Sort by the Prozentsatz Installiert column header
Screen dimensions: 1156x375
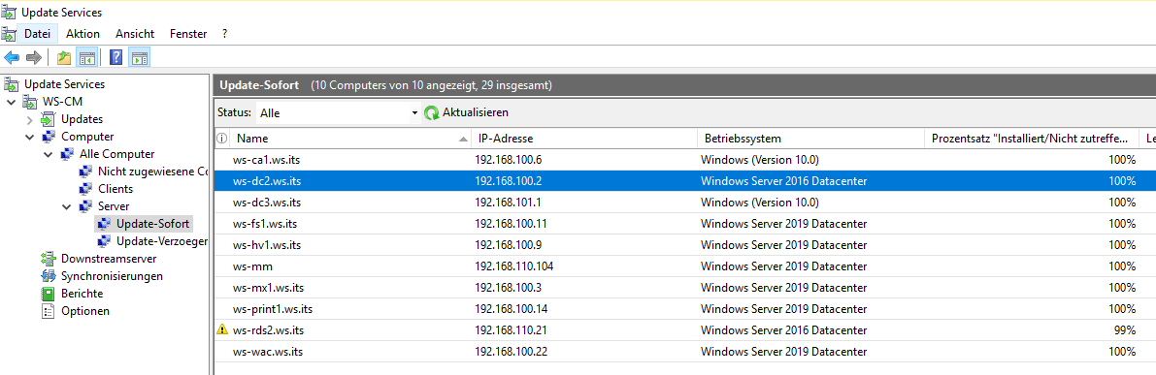click(1032, 139)
